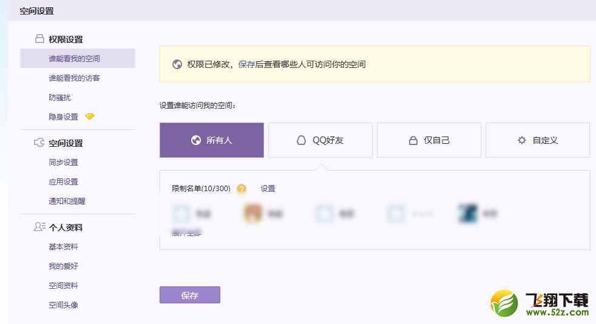Image resolution: width=596 pixels, height=324 pixels.
Task: Click the 保存 link in the notification banner
Action: point(246,64)
